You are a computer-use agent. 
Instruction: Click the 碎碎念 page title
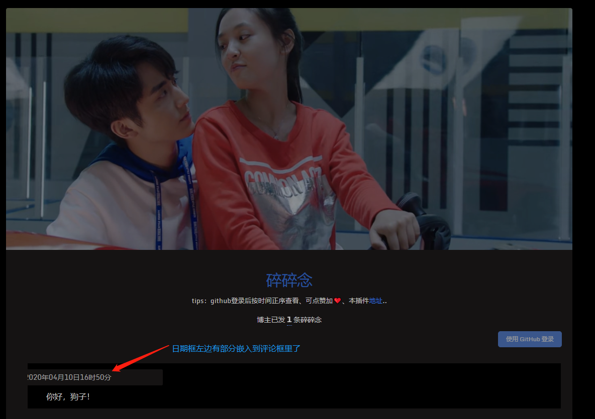click(x=289, y=281)
